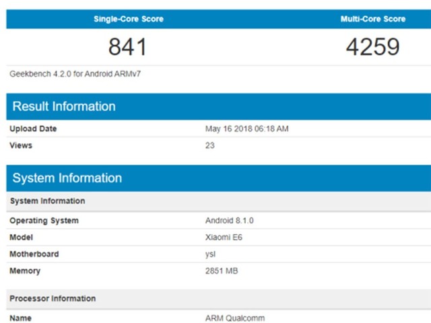Click the Multi-Core Score header
Viewport: 431px width, 323px height.
[x=372, y=19]
